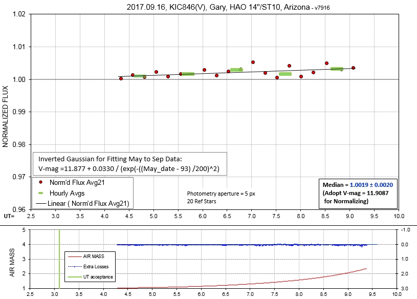
Task: Click the 1.00 tick on the flux axis
Action: pos(19,79)
